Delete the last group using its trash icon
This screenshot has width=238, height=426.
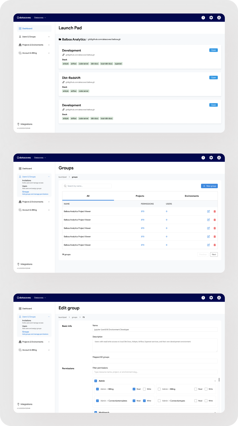pyautogui.click(x=214, y=245)
